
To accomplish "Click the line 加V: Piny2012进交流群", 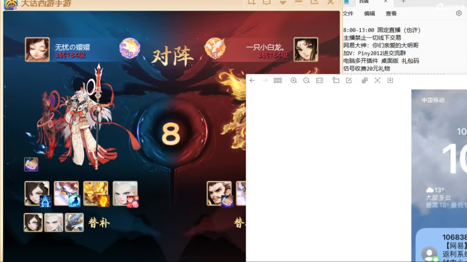I will pyautogui.click(x=374, y=53).
